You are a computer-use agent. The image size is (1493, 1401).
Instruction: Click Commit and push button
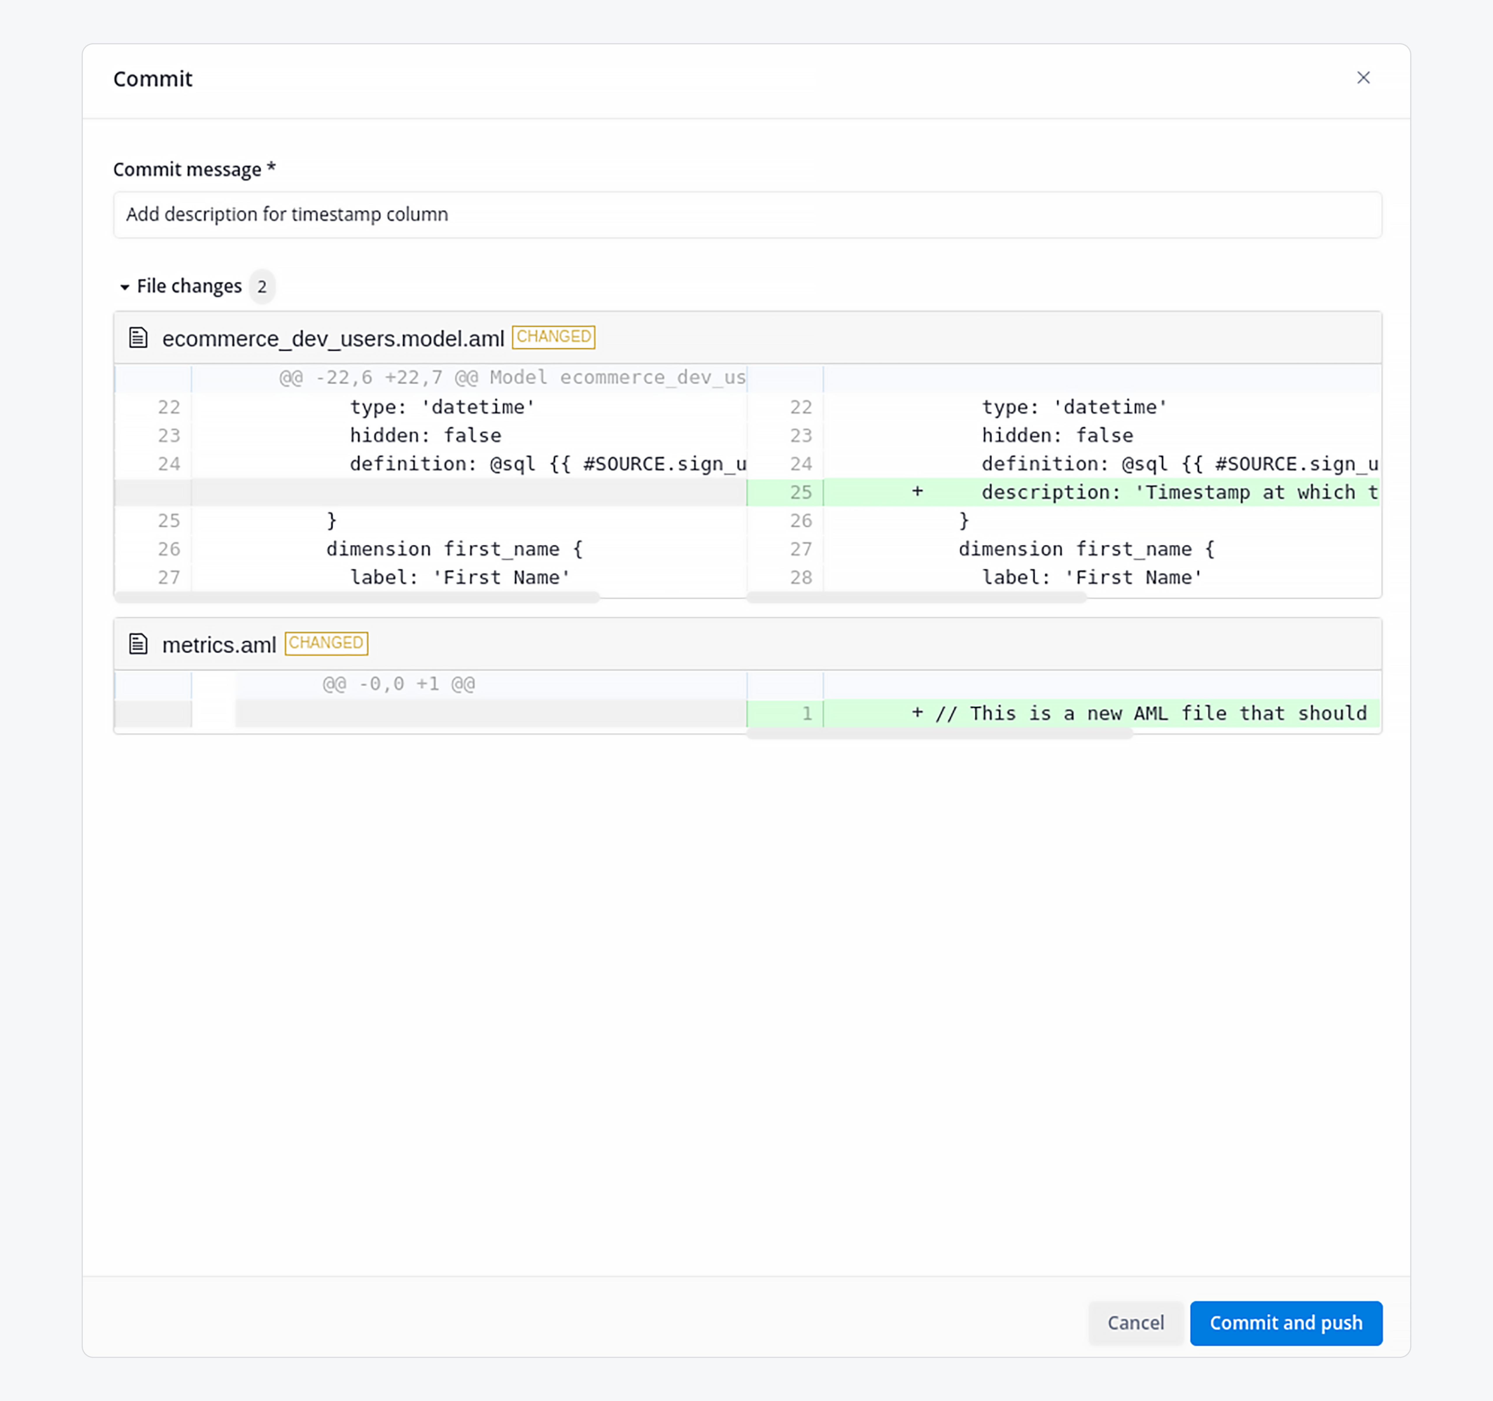[x=1286, y=1323]
